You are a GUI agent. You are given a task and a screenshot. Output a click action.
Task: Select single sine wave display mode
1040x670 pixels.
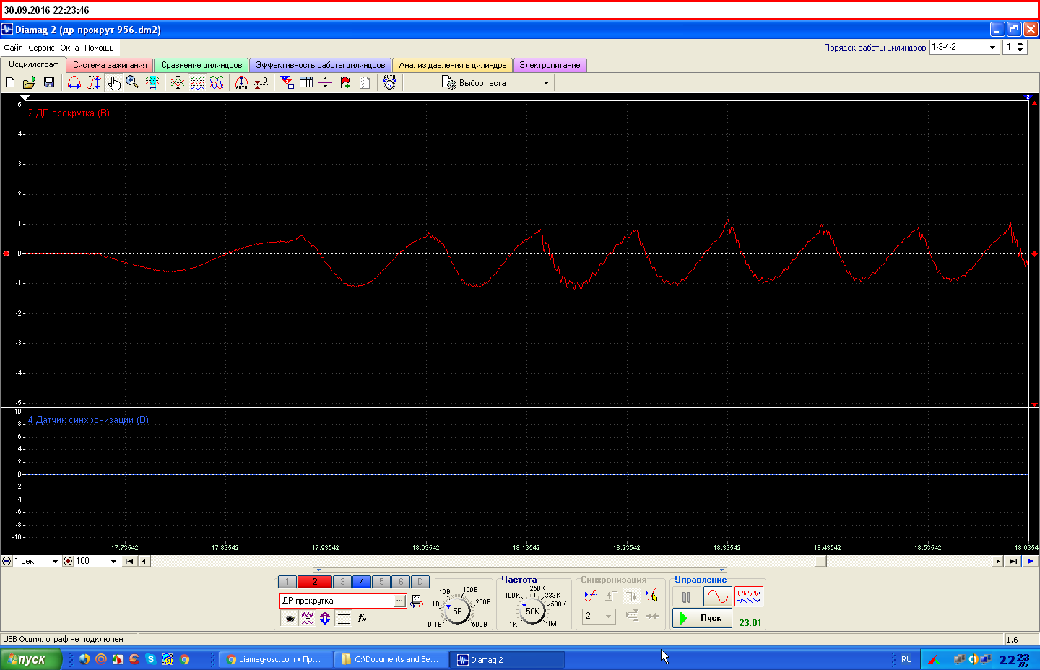pos(718,597)
